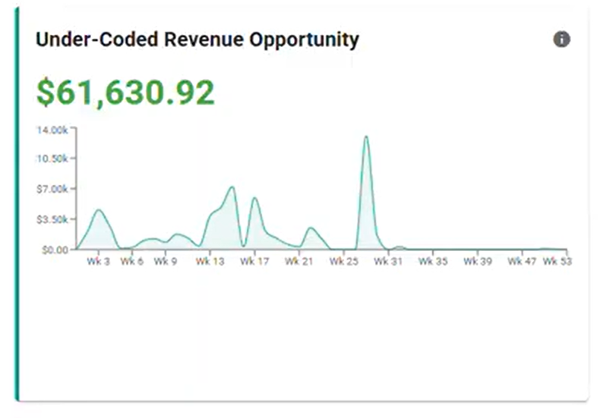Select the Wk 3 axis label
The width and height of the screenshot is (603, 418).
click(99, 261)
